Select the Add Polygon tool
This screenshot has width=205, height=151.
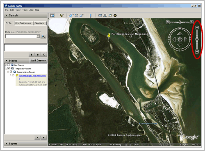pyautogui.click(x=71, y=16)
